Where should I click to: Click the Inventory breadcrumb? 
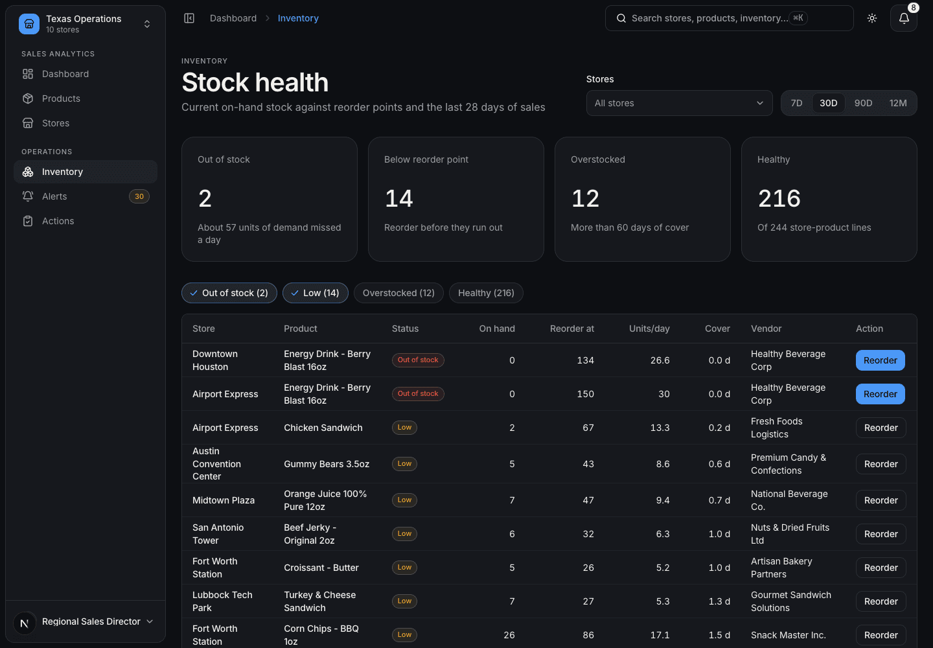pyautogui.click(x=298, y=18)
